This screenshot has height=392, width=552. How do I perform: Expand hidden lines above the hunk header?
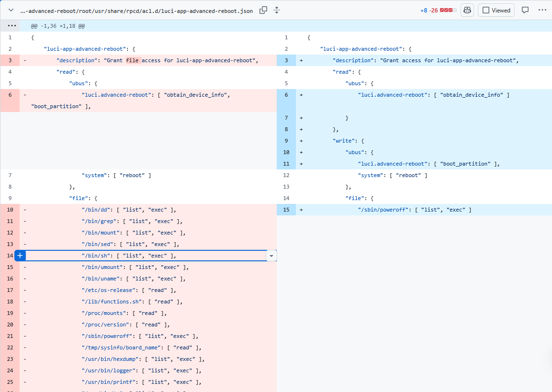11,26
